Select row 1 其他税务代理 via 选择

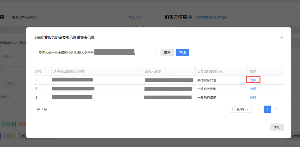[x=253, y=80]
